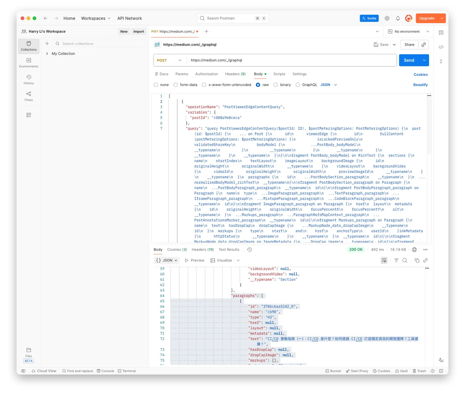Viewport: 465px width, 397px height.
Task: Expand the My Collection tree item
Action: pyautogui.click(x=47, y=54)
